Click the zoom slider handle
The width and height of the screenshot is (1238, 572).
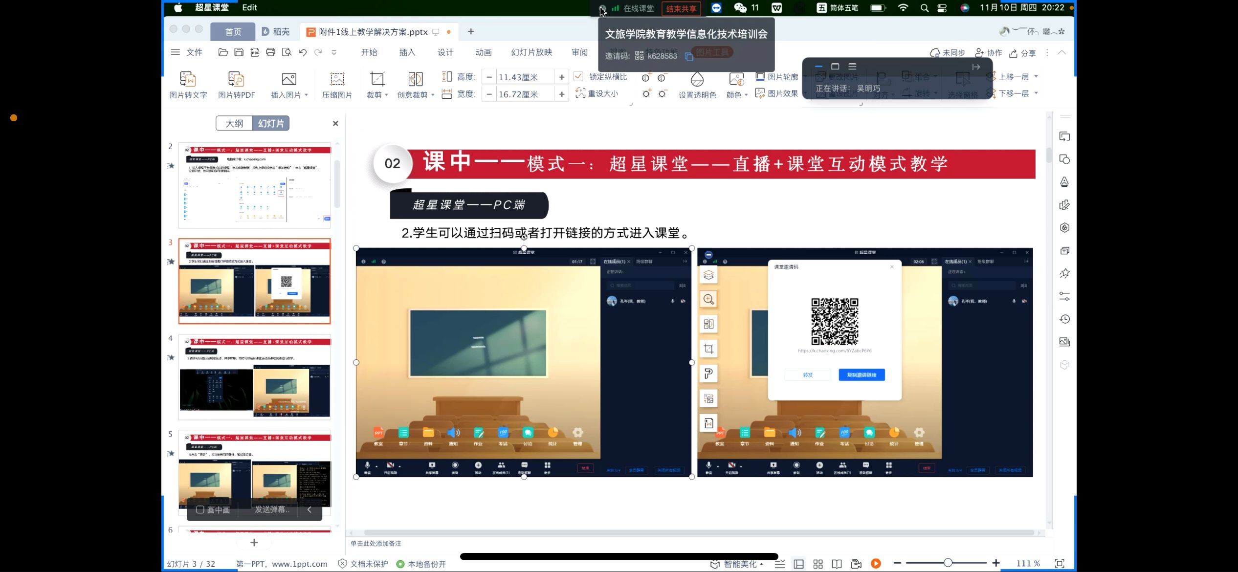click(948, 563)
